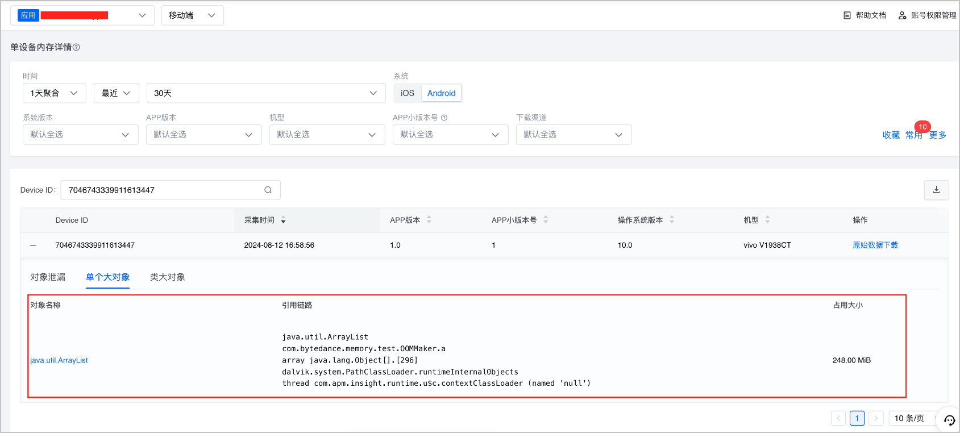Switch to the 对象泄漏 tab
The width and height of the screenshot is (960, 433).
[x=48, y=277]
